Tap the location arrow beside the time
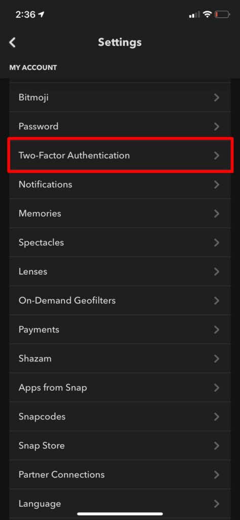 click(41, 15)
